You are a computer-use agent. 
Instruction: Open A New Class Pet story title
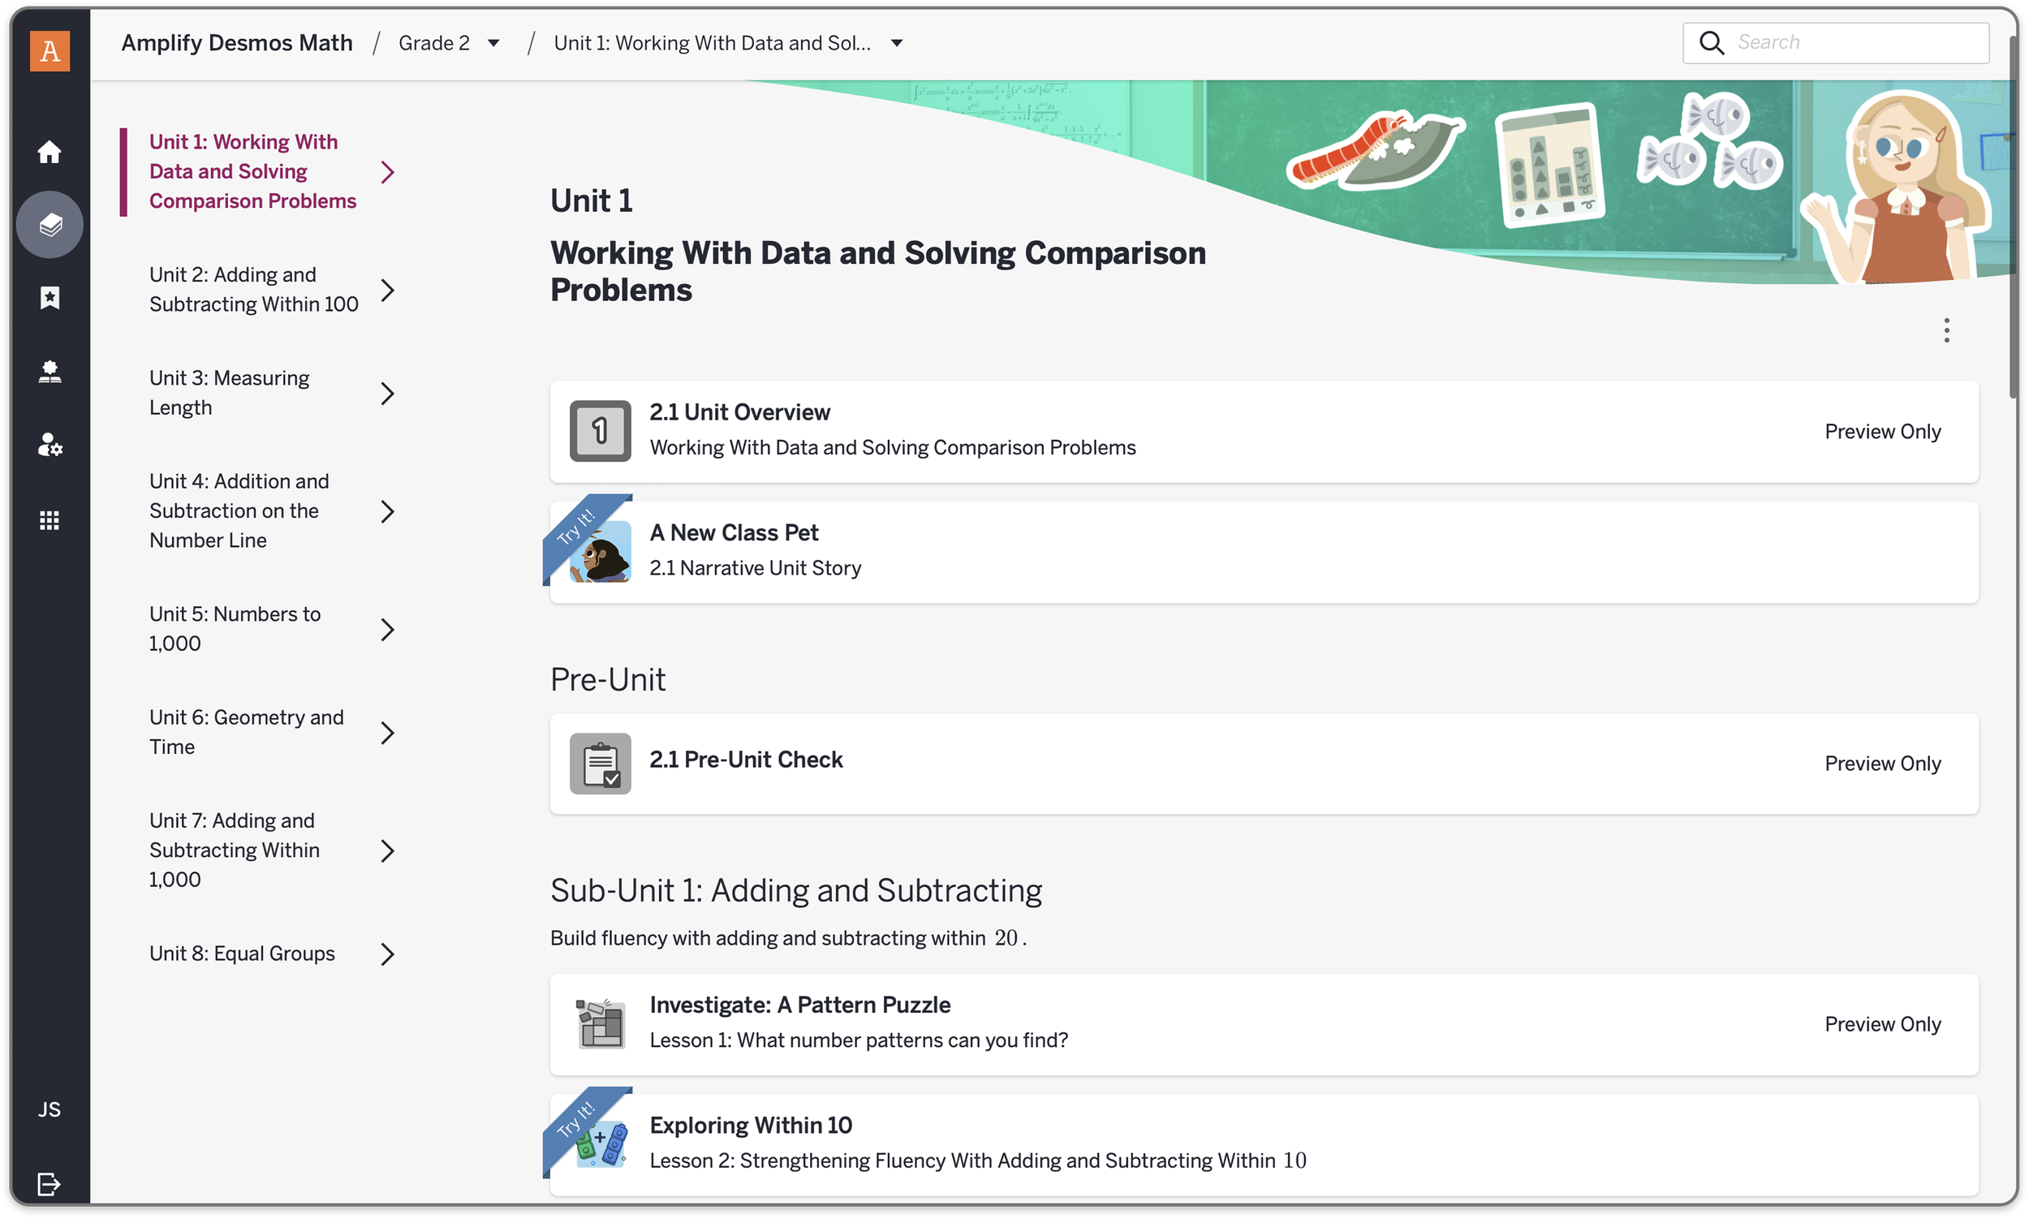pos(734,533)
